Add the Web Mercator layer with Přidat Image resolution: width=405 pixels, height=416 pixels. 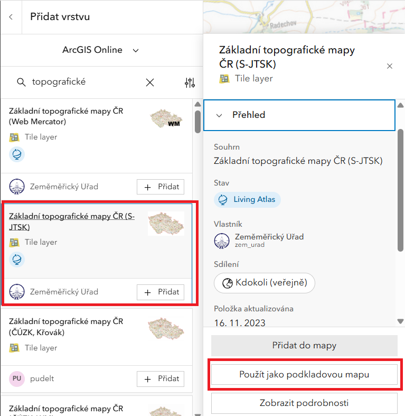[x=161, y=187]
